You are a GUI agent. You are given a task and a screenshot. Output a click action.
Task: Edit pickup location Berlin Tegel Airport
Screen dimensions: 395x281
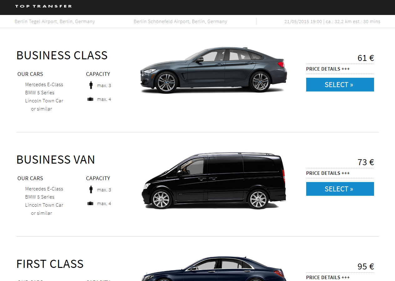tap(55, 22)
